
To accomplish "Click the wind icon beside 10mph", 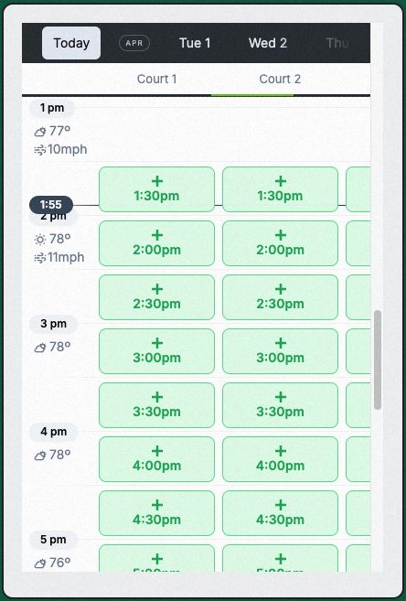I will (40, 150).
